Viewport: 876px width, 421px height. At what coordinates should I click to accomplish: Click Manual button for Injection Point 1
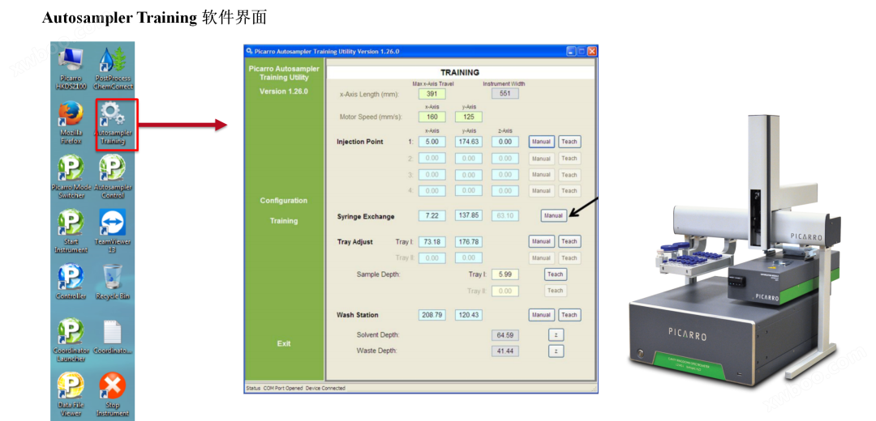tap(541, 142)
